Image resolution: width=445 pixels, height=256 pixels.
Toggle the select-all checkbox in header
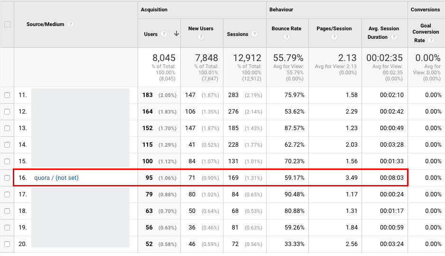point(8,24)
